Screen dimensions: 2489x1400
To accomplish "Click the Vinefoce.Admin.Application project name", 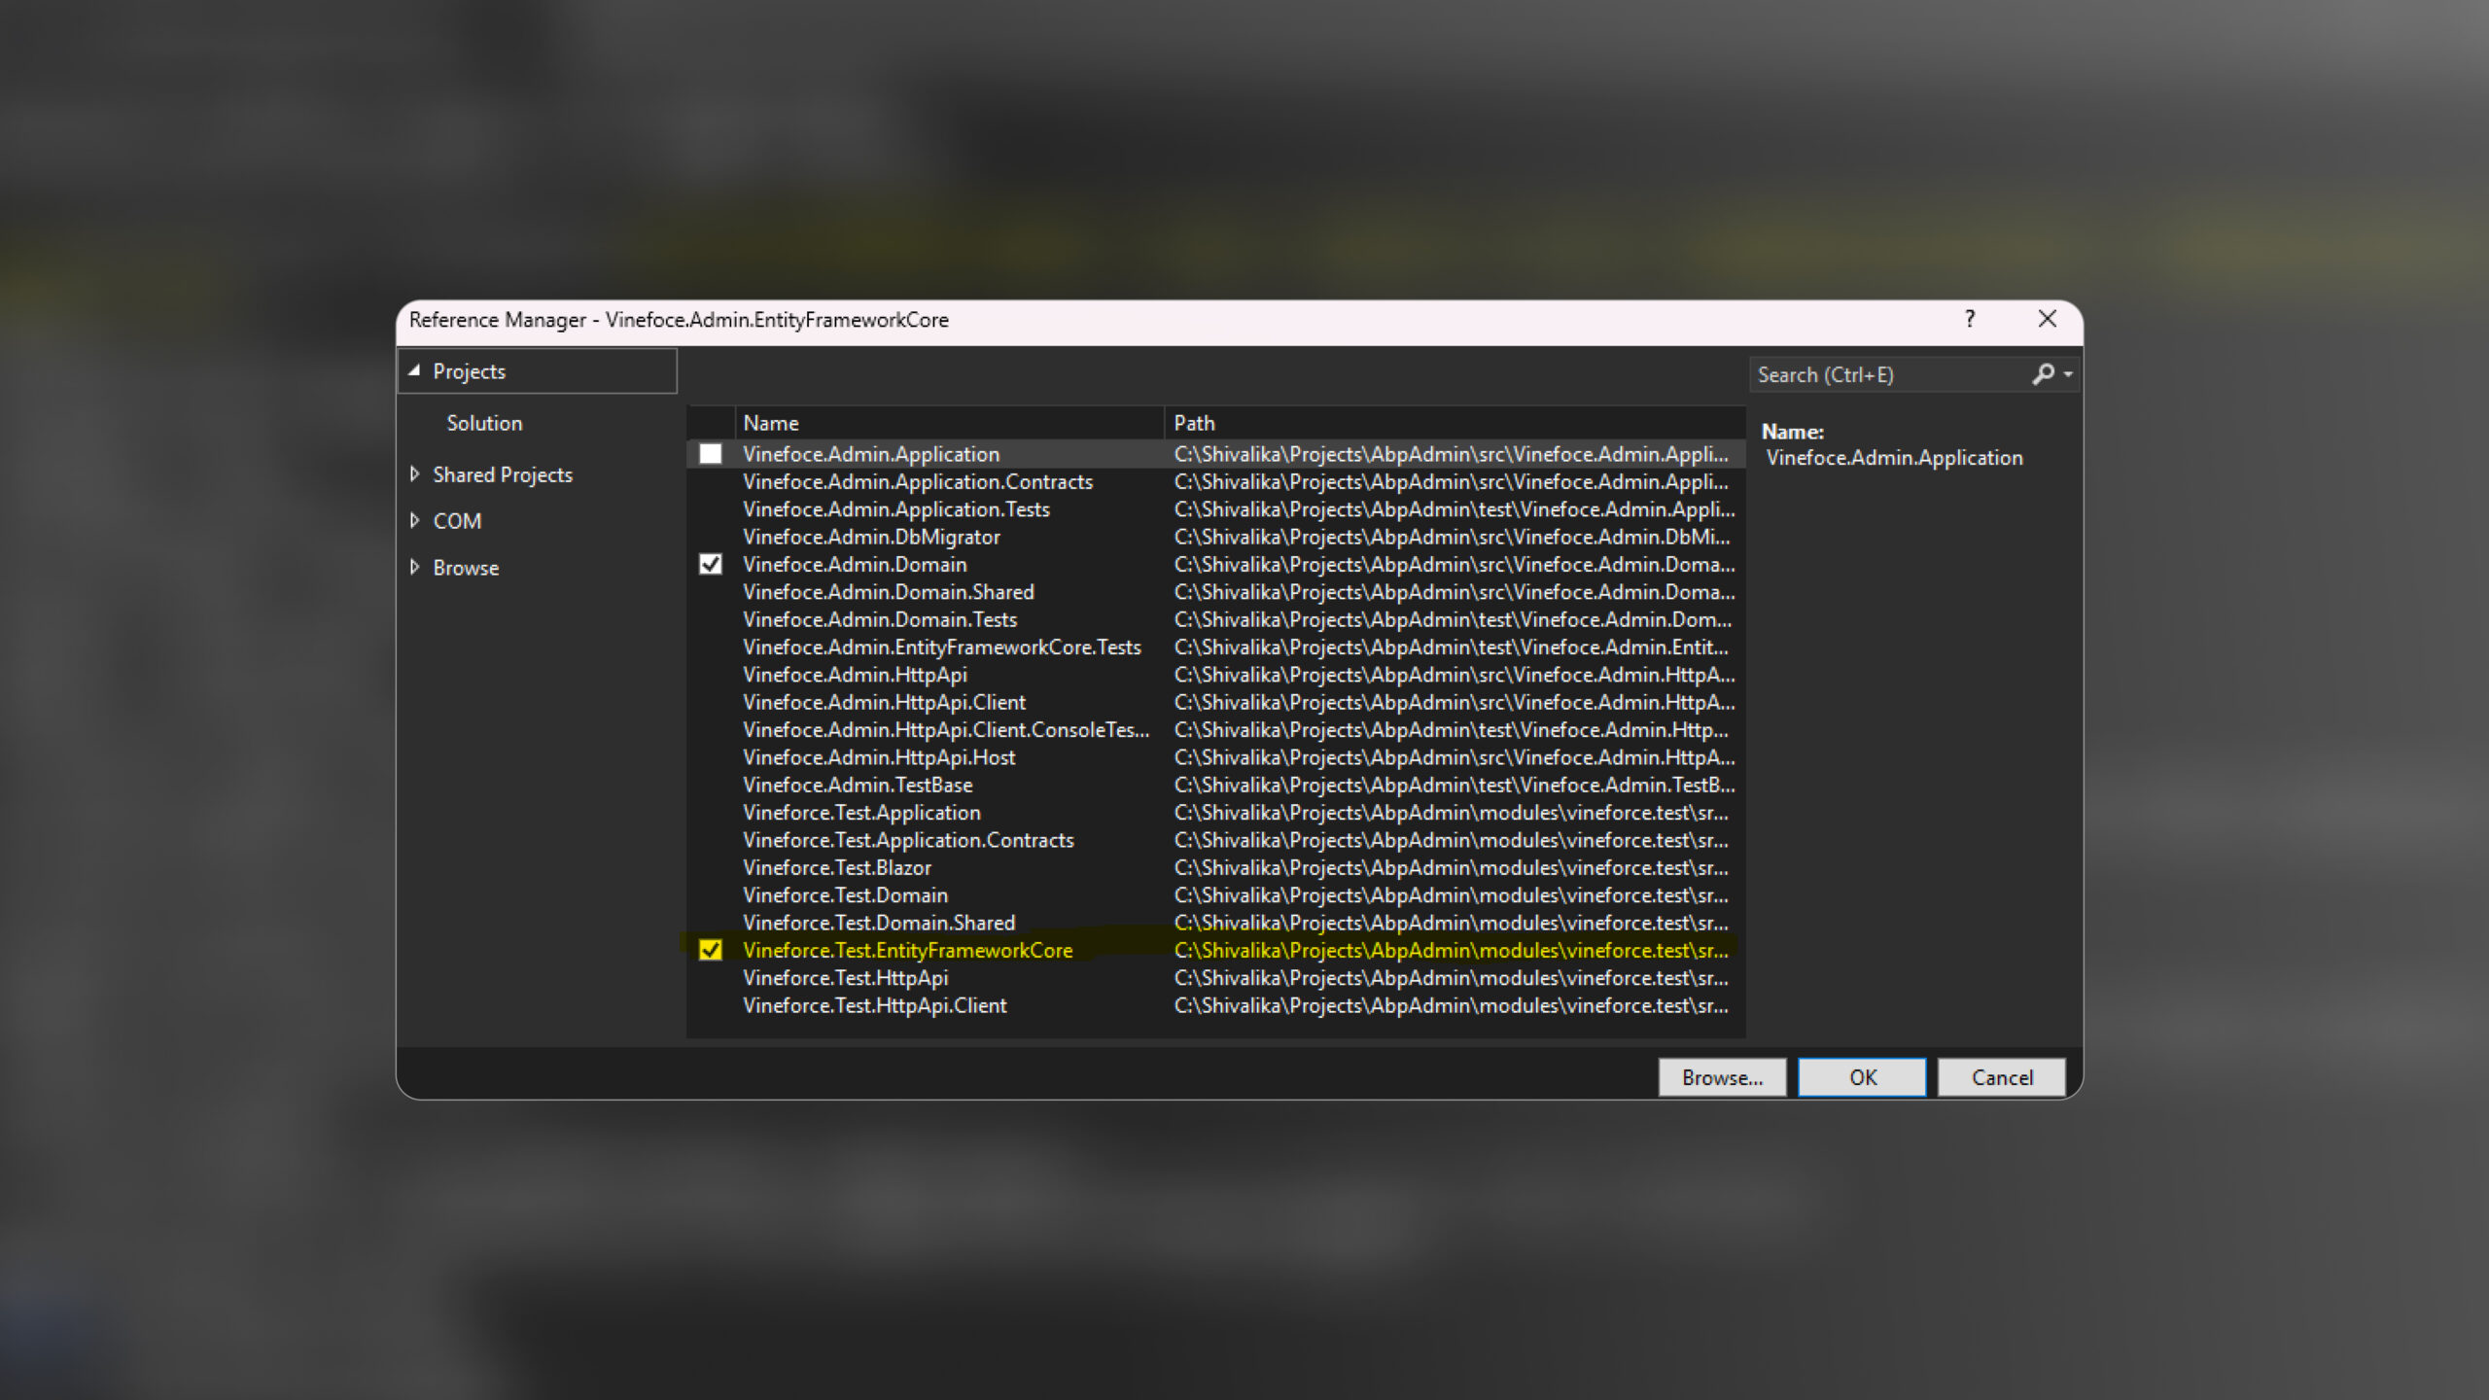I will [871, 454].
